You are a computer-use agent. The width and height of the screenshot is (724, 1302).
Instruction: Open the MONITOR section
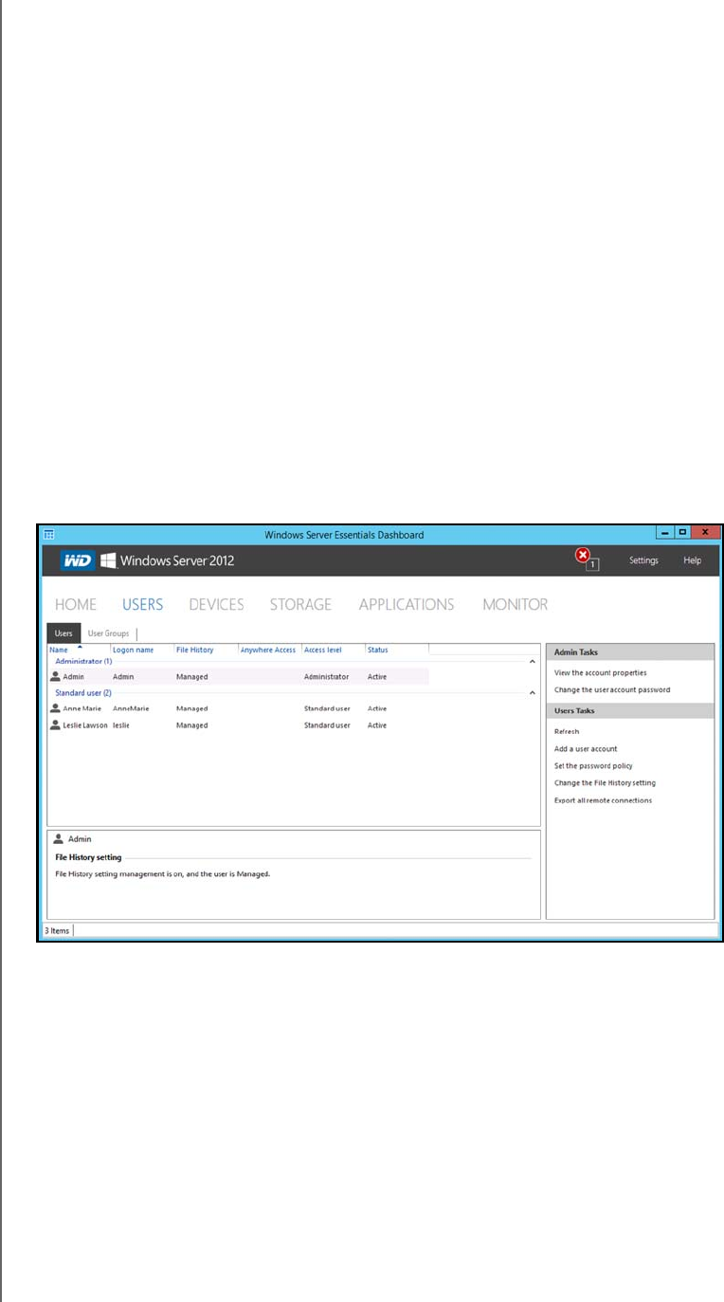tap(515, 604)
